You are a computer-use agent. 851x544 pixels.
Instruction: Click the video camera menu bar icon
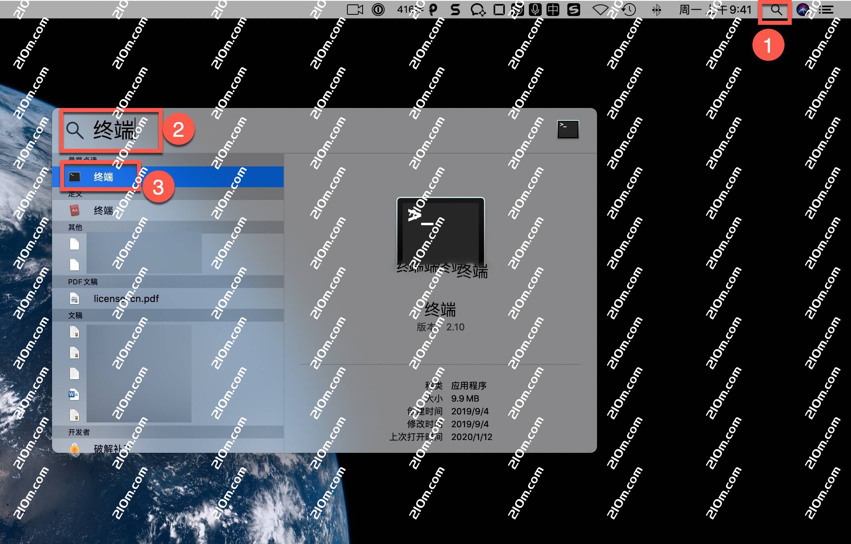point(355,10)
